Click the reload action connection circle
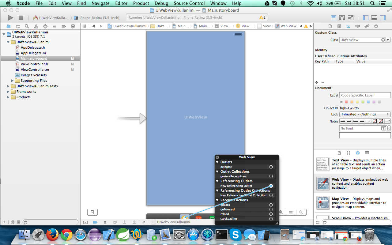This screenshot has width=392, height=245. coord(271,214)
